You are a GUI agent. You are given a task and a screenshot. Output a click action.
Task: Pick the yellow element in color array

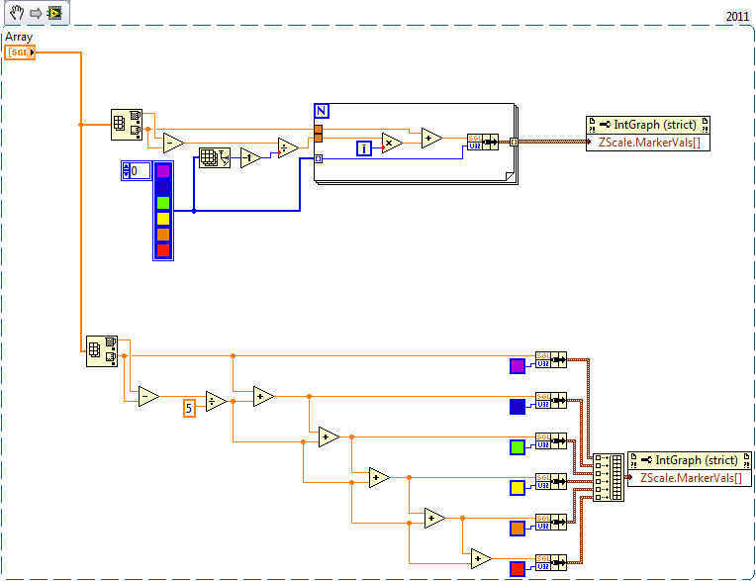pyautogui.click(x=163, y=219)
